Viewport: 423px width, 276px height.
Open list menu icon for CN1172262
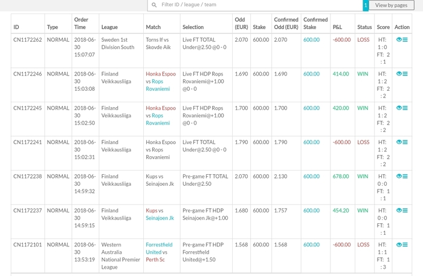tap(405, 39)
